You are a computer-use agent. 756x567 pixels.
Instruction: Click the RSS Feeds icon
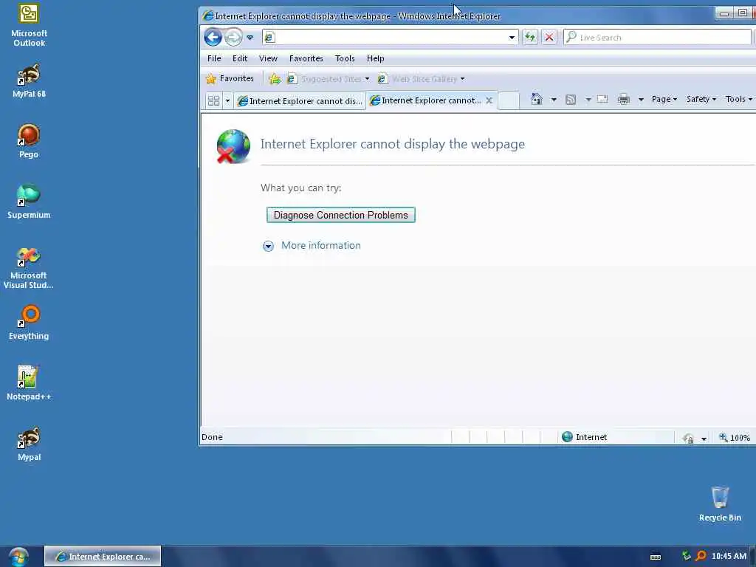point(571,100)
